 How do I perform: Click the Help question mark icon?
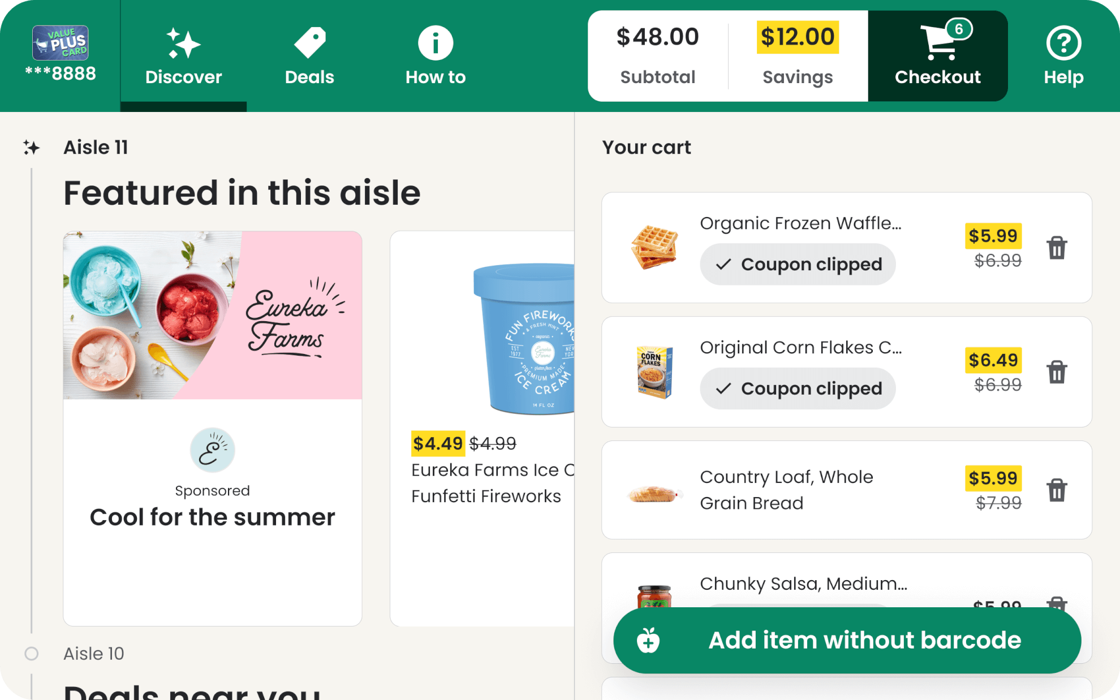tap(1063, 42)
